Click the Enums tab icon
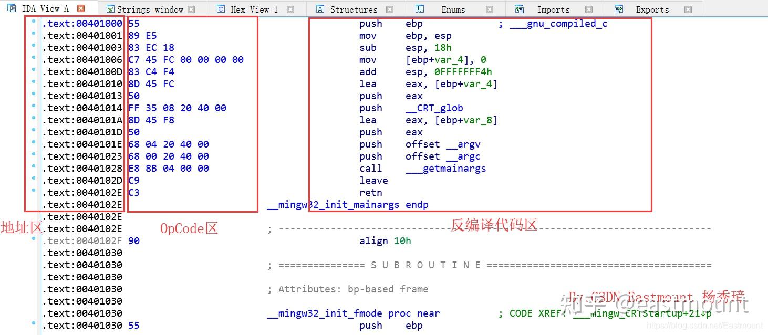 click(x=419, y=8)
